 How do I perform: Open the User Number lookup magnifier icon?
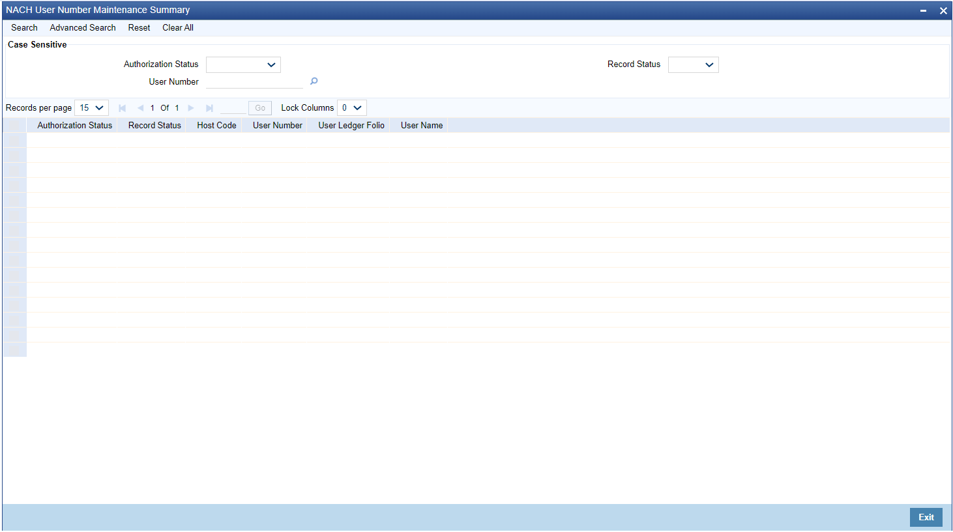314,81
